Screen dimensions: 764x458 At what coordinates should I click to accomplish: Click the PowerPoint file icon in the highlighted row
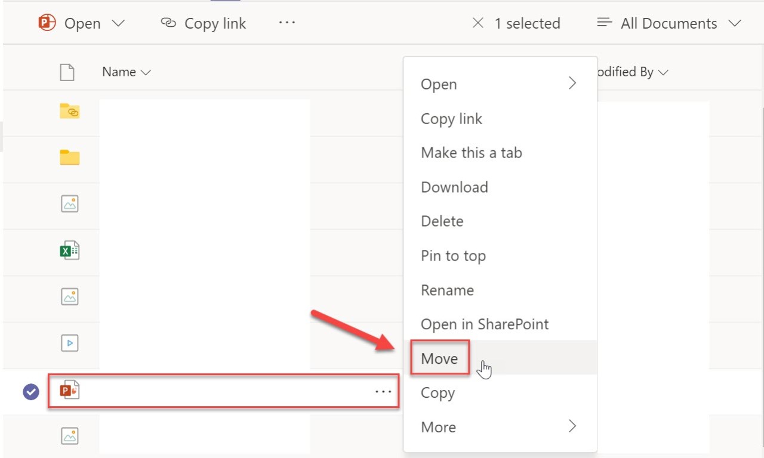70,391
